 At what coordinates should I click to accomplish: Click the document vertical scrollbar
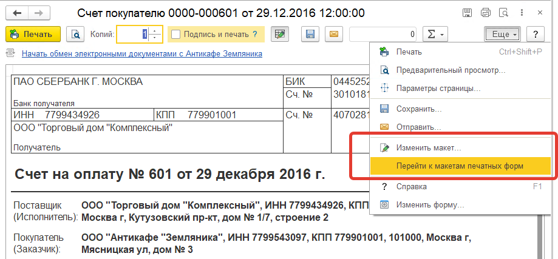pos(540,237)
